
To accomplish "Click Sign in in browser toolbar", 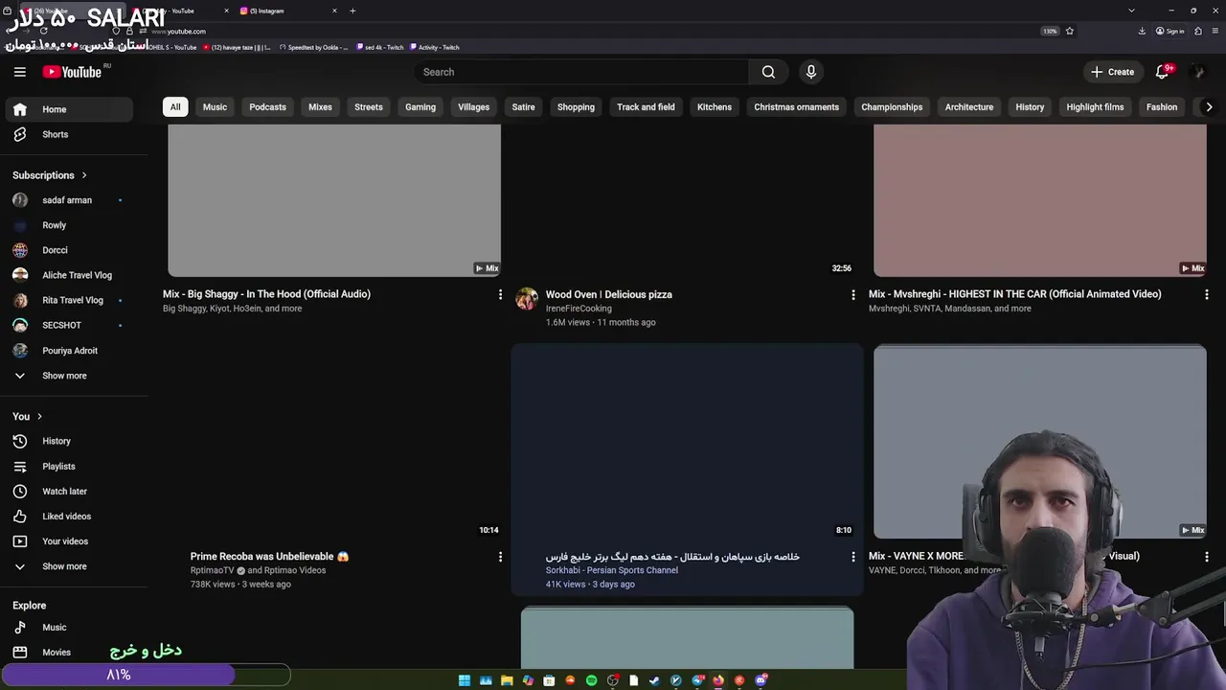I will tap(1170, 31).
